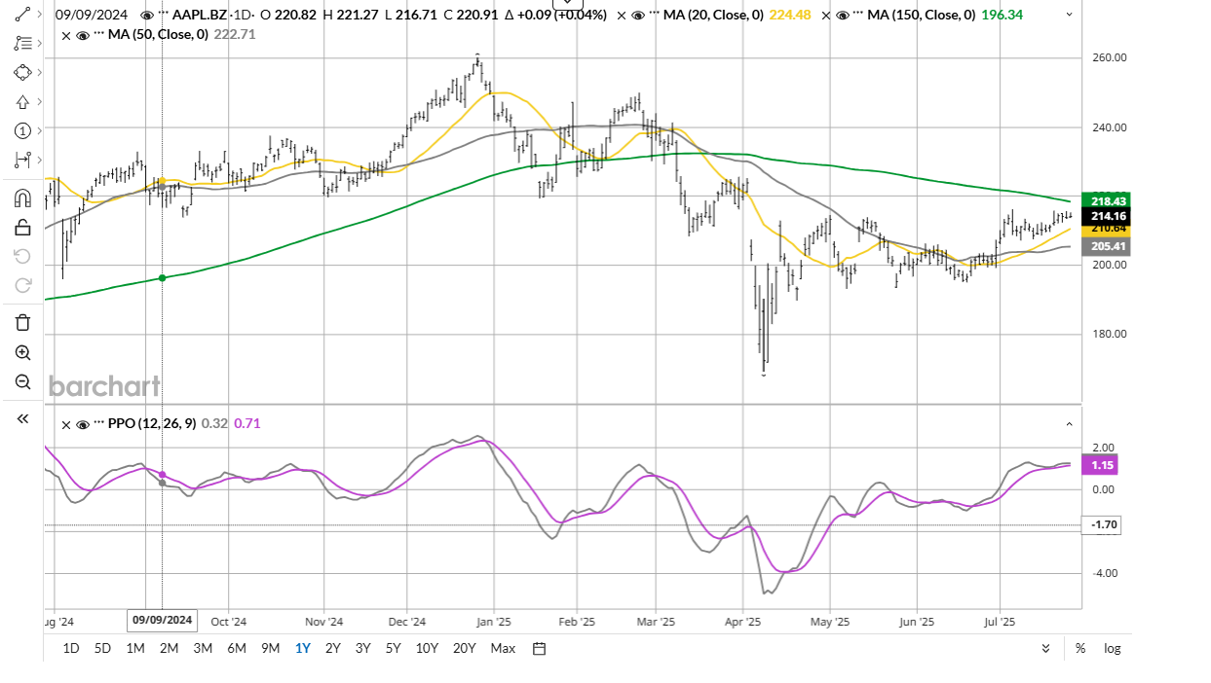Image resolution: width=1211 pixels, height=683 pixels.
Task: Display the 20Y range
Action: tap(465, 649)
